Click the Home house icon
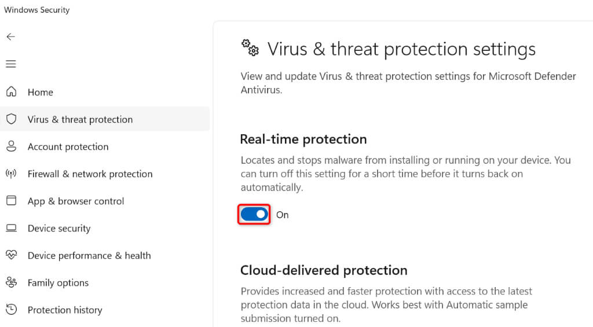 [11, 92]
